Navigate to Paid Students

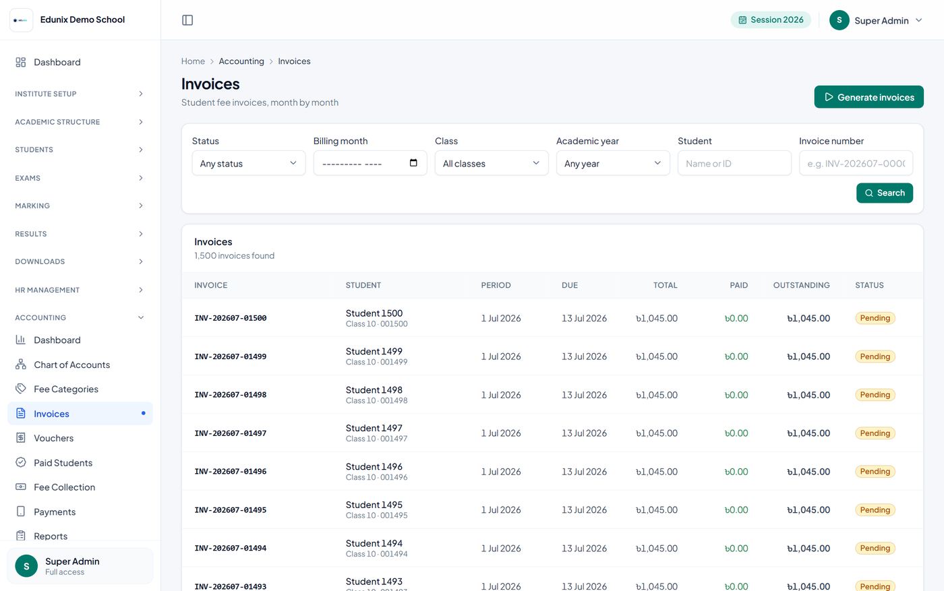80,462
